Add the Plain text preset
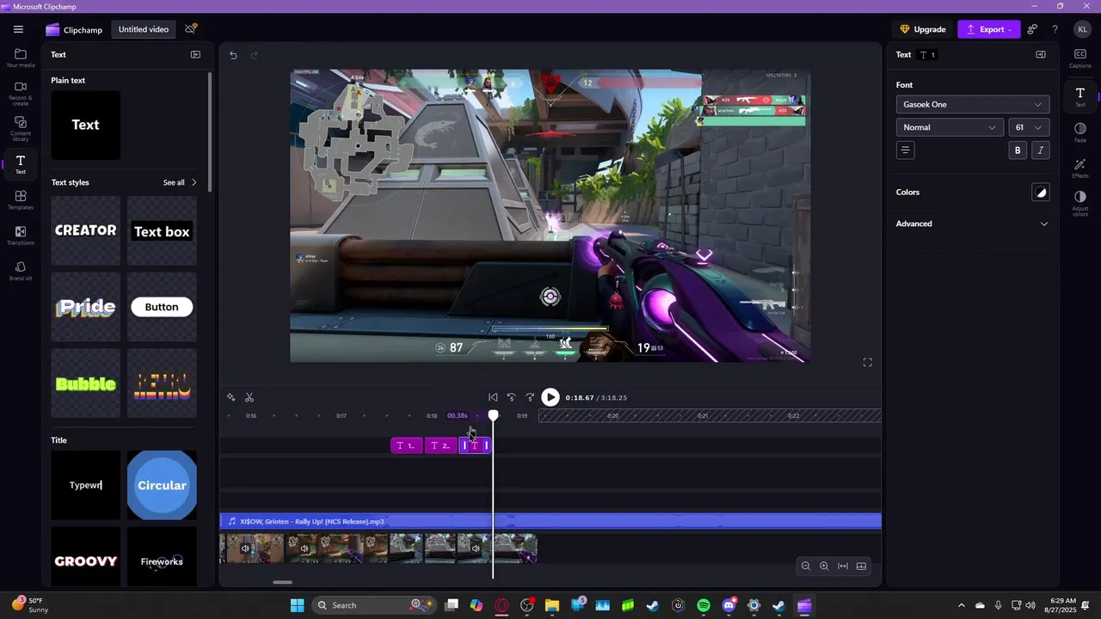 click(85, 125)
